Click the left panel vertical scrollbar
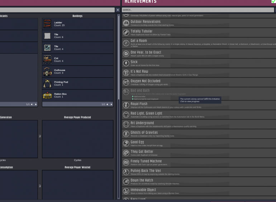 pos(119,58)
